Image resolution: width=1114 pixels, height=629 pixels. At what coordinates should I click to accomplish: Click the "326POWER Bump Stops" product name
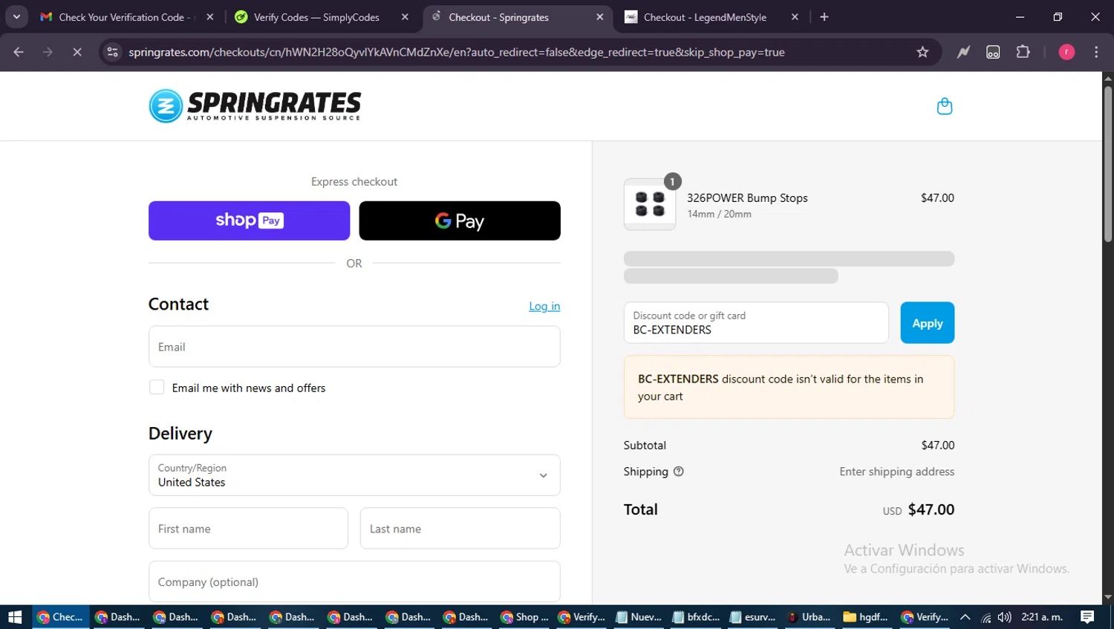(747, 198)
